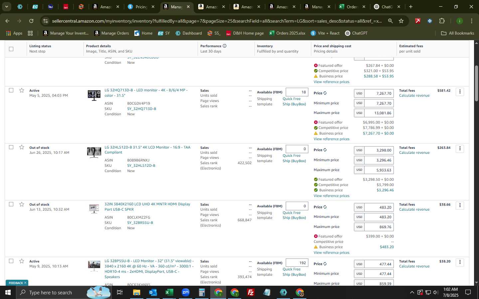The image size is (479, 299).
Task: Open Task View in taskbar
Action: click(x=120, y=292)
